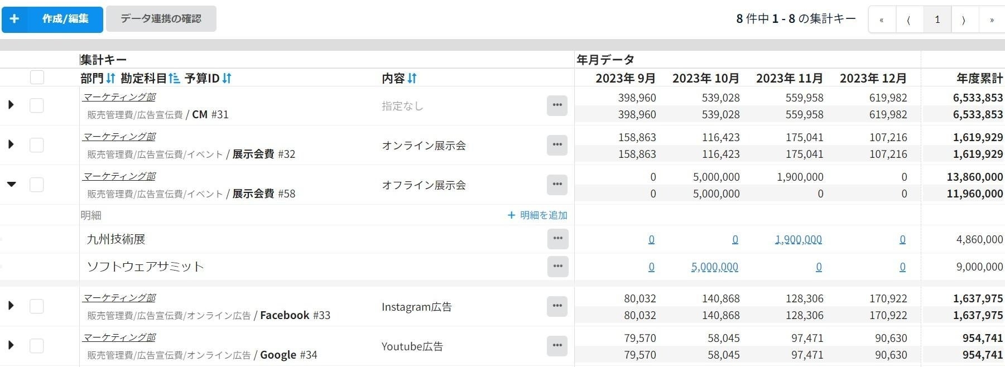Check the box for 展示会費 #32 row
Viewport: 1005px width, 367px height.
coord(37,145)
